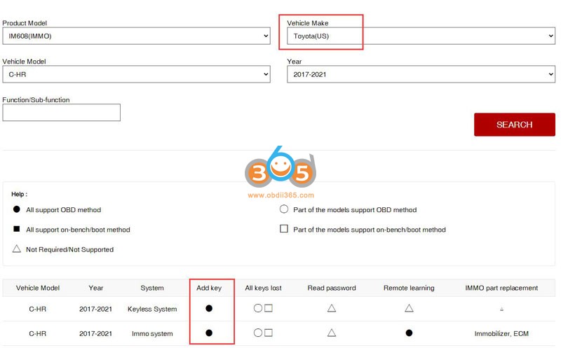Click C-HR in the Immo system row
The image size is (561, 348).
tap(38, 334)
